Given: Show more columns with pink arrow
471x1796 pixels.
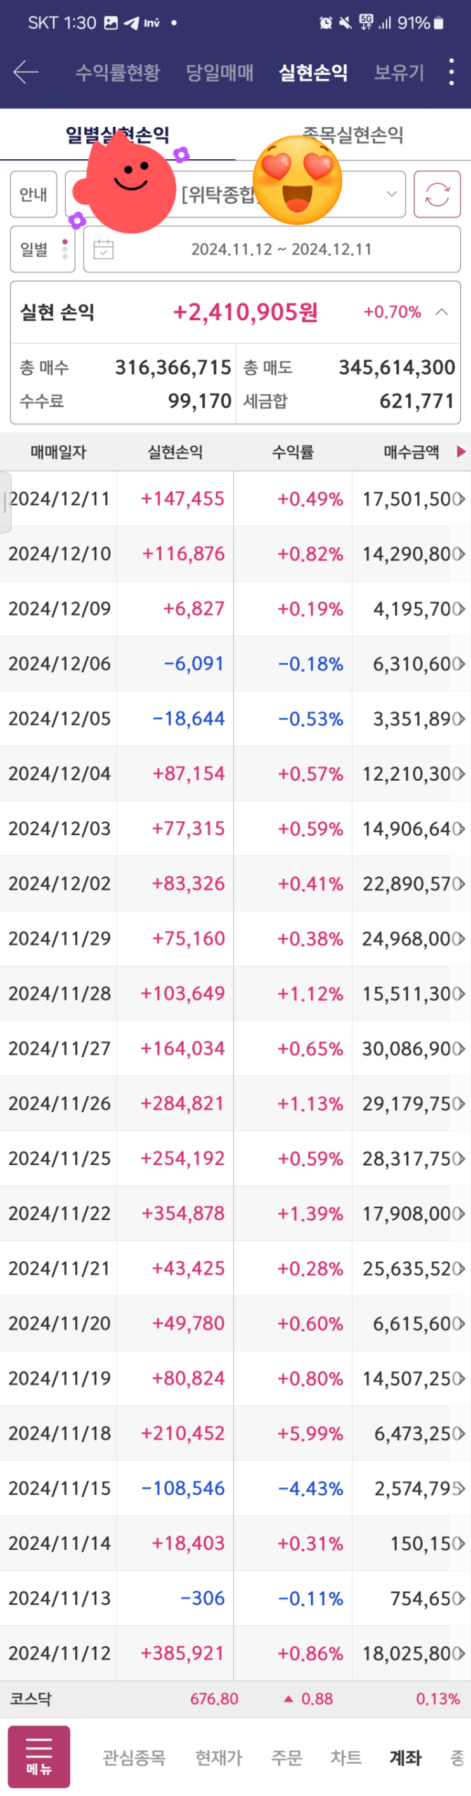Looking at the screenshot, I should [x=461, y=452].
